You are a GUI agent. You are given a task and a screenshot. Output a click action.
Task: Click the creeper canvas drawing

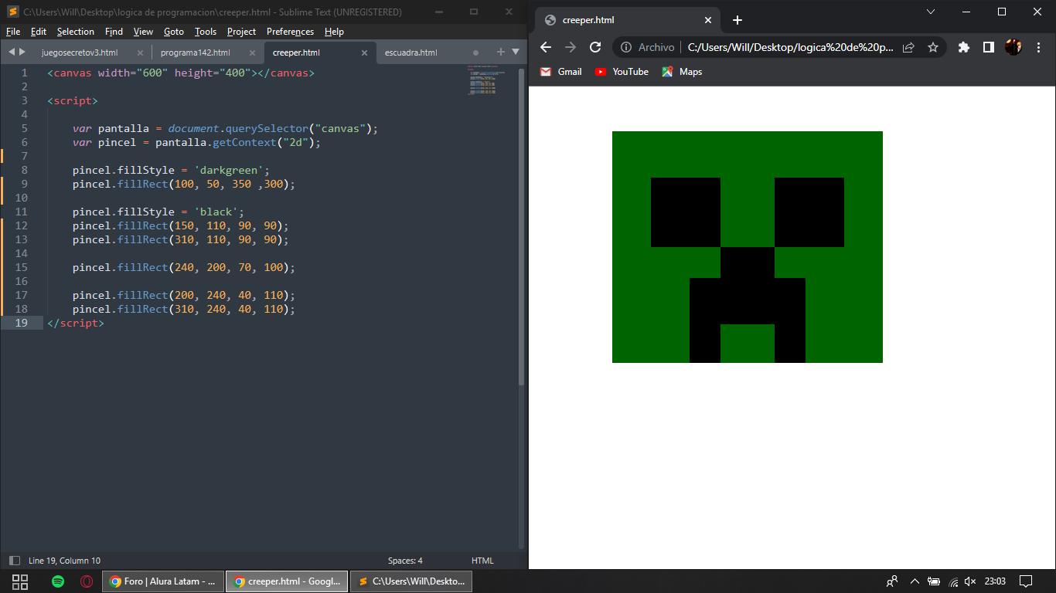(747, 247)
